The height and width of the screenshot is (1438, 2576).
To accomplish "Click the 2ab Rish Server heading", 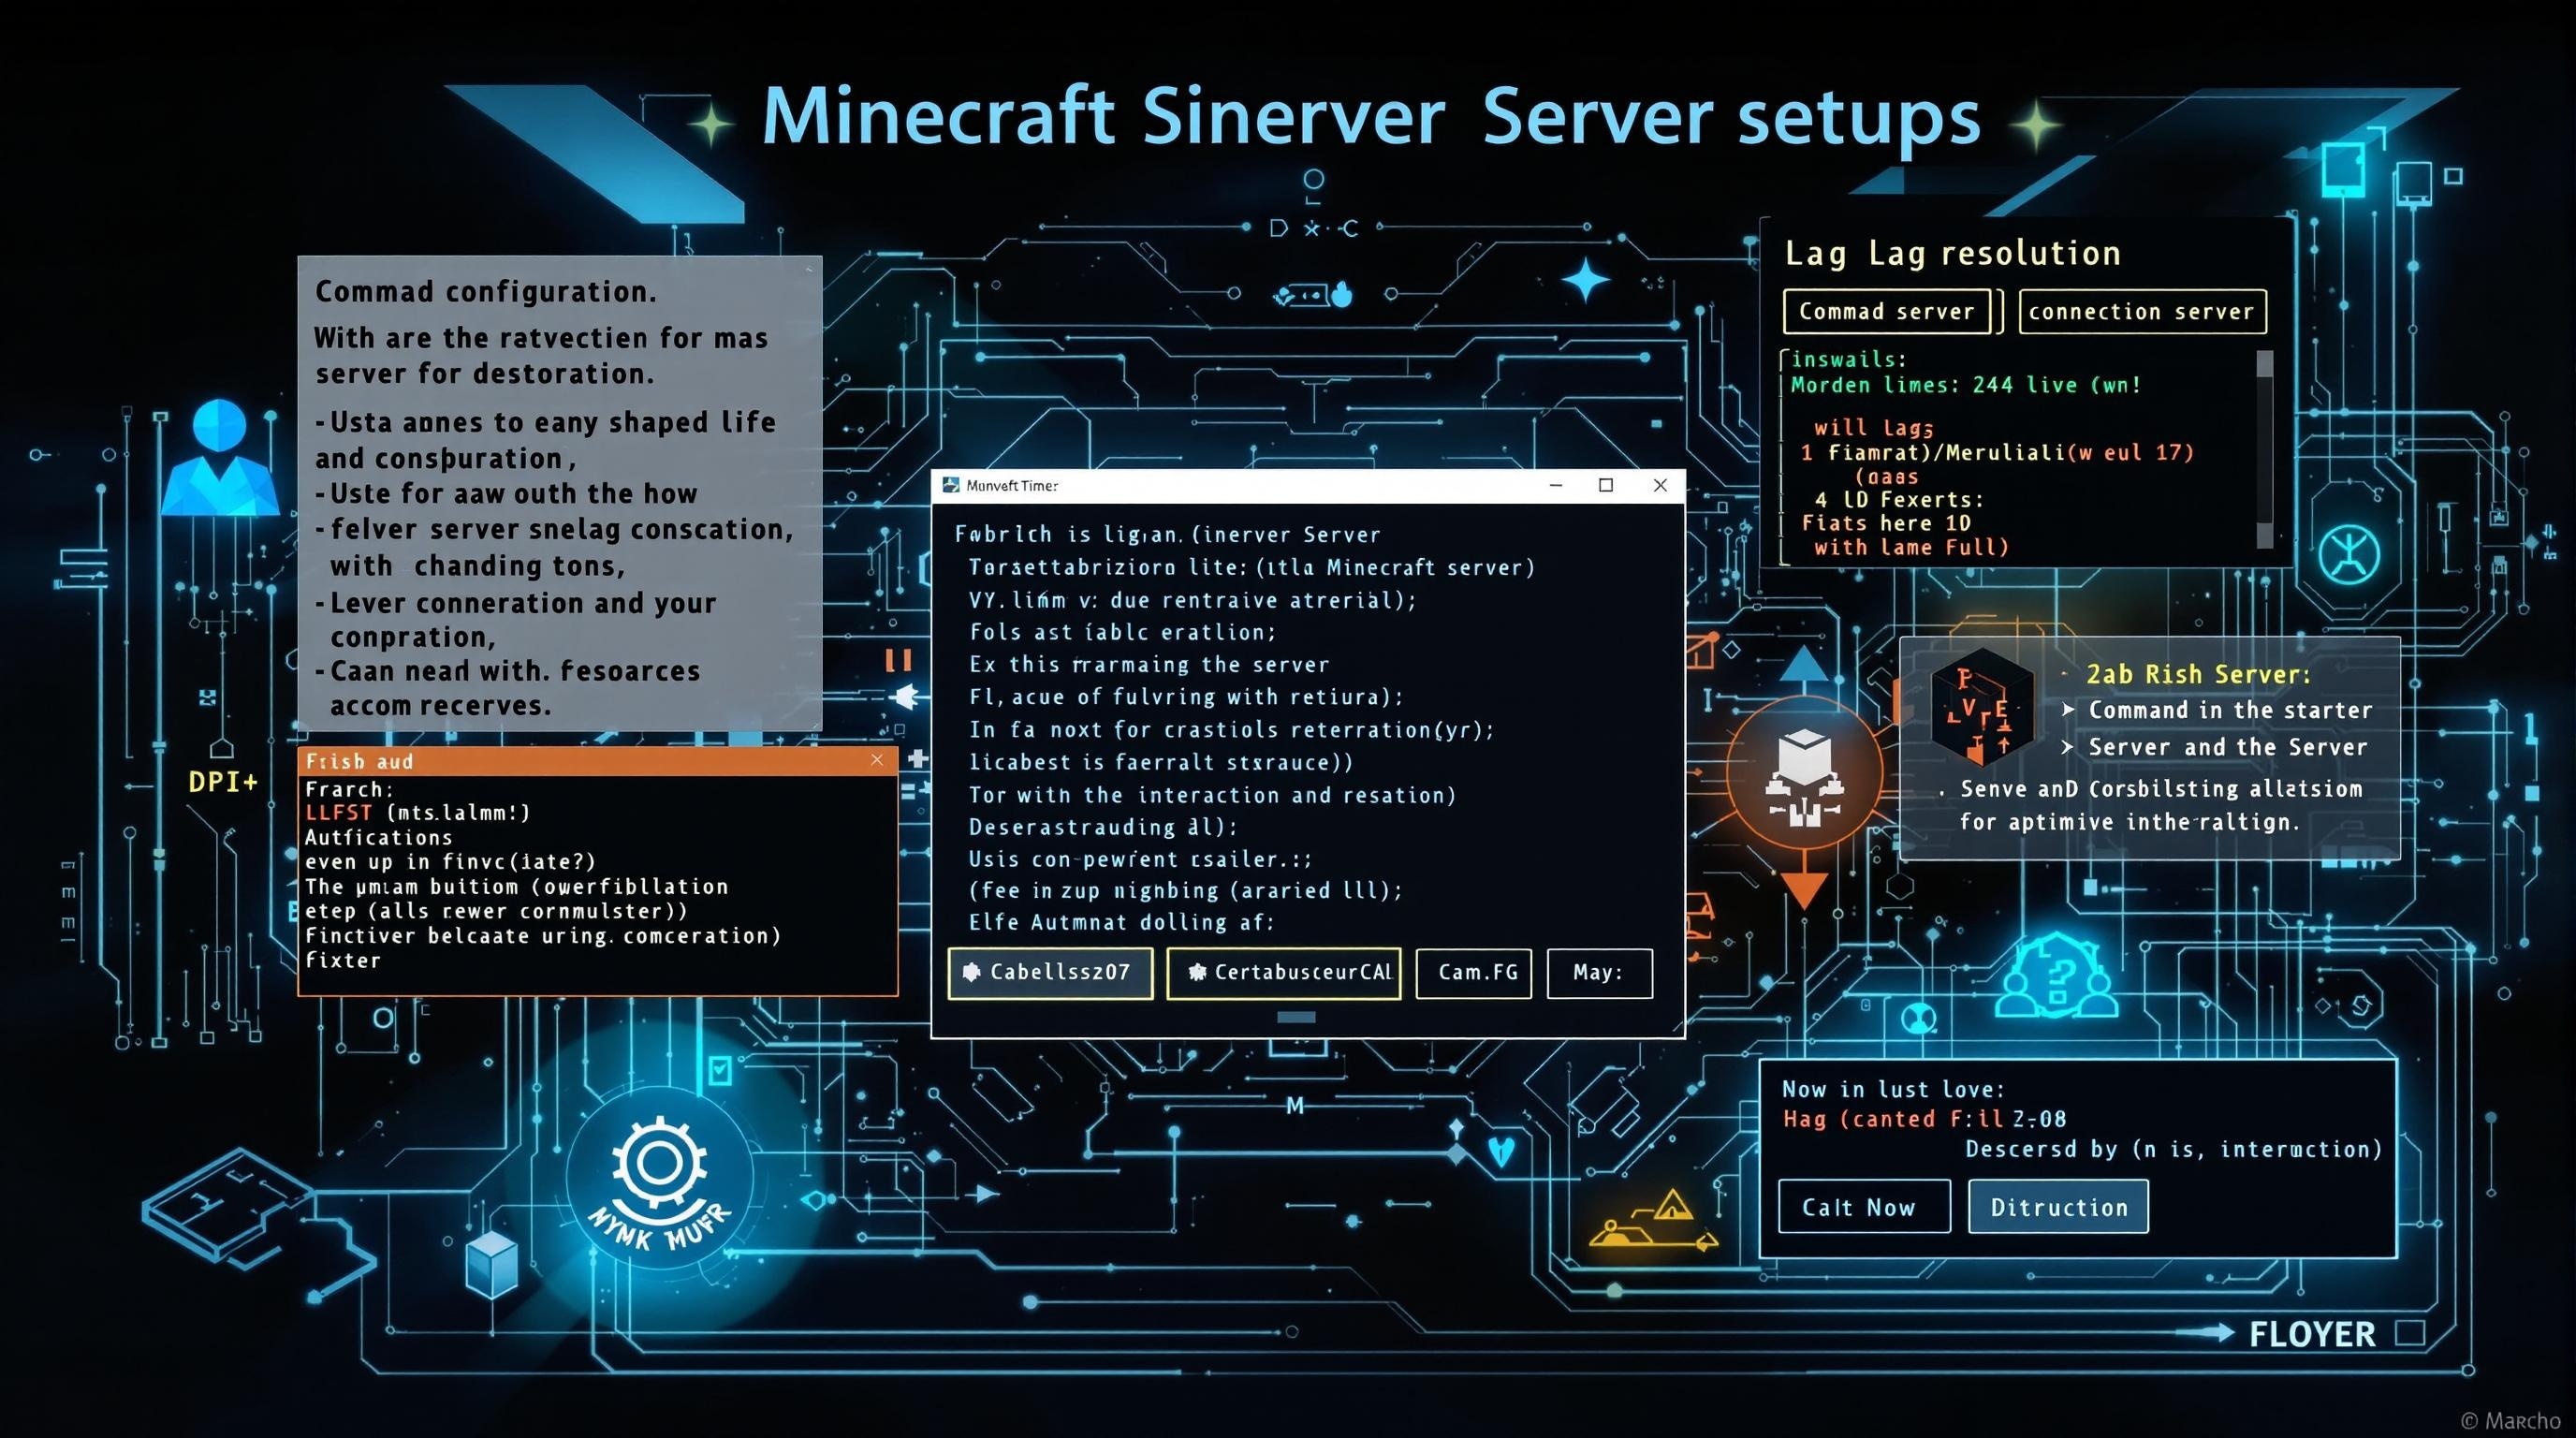I will (x=2199, y=674).
